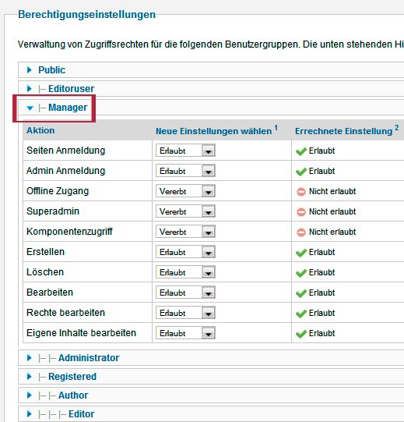Open the Bearbeiten permission dropdown
Viewport: 404px width, 422px height.
(x=185, y=293)
